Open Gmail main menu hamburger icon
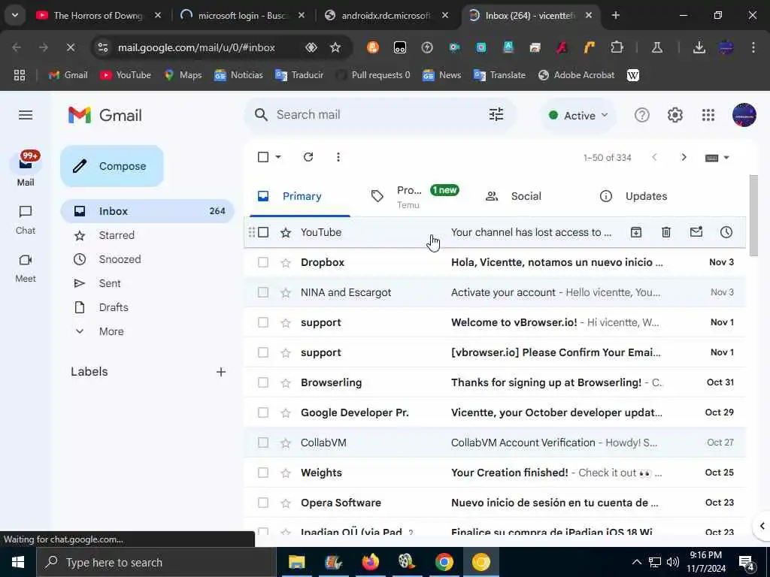Viewport: 770px width, 577px height. tap(26, 115)
